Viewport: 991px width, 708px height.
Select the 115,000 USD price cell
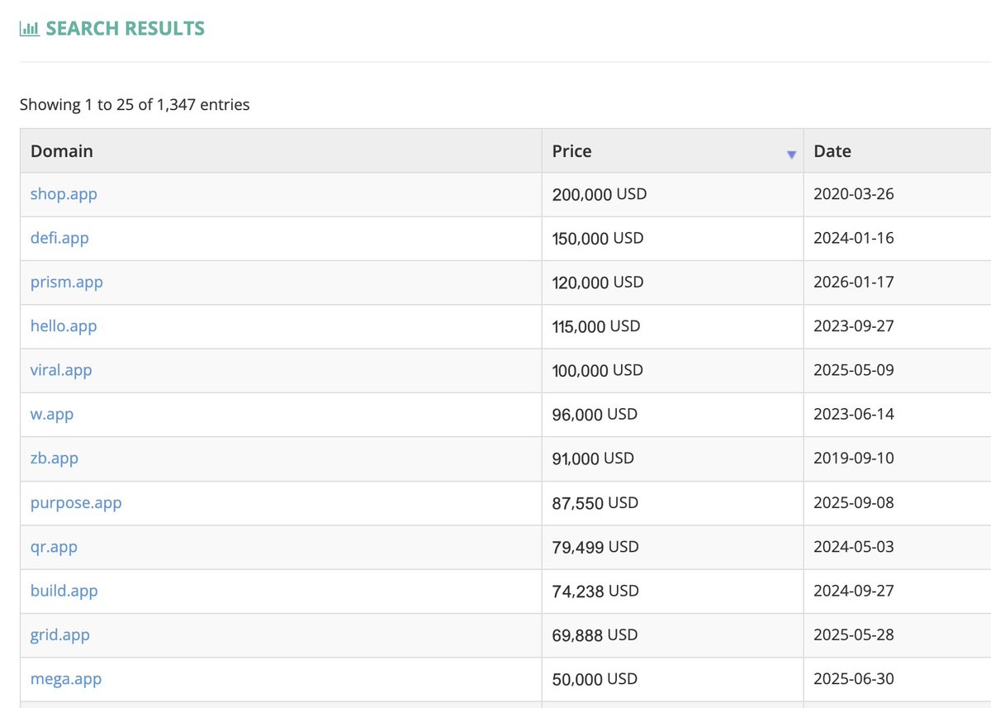[672, 326]
